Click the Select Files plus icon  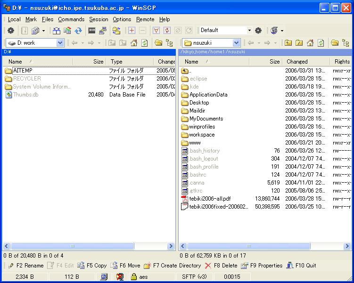point(132,31)
